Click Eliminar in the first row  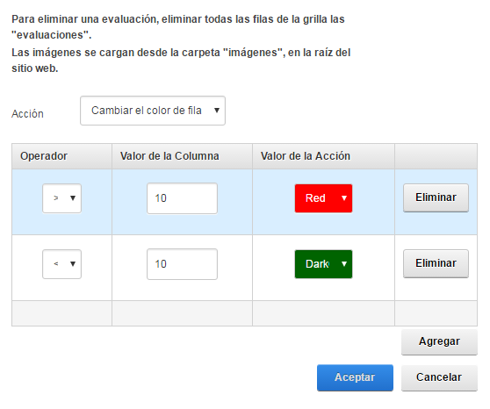pyautogui.click(x=436, y=197)
